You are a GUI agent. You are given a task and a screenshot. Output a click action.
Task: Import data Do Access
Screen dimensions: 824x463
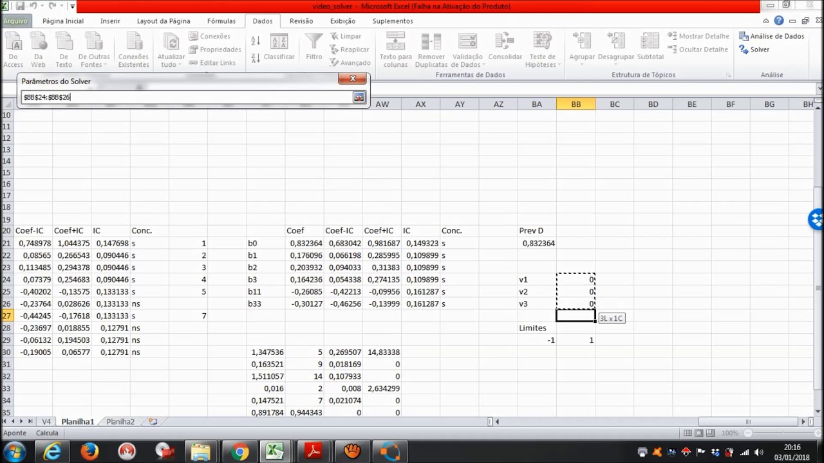tap(13, 50)
